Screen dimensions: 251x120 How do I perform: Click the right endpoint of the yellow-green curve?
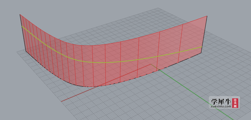point(202,47)
